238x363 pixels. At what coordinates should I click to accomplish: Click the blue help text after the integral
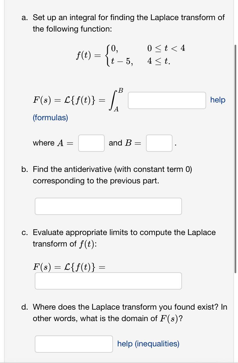click(218, 100)
